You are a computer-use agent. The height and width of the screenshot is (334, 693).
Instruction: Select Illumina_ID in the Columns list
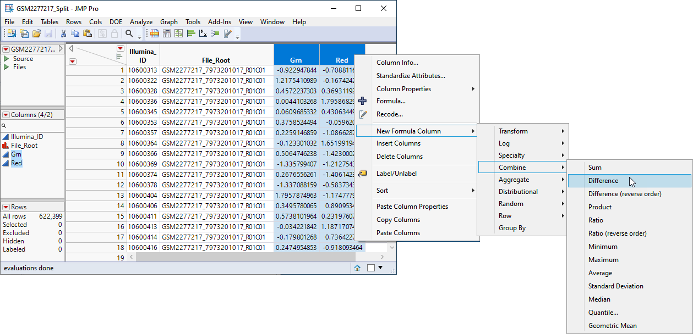click(27, 137)
